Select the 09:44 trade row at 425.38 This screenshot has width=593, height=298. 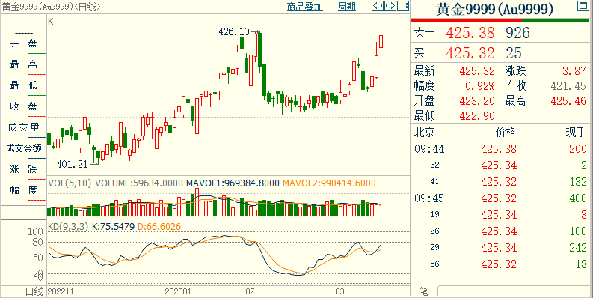coord(500,149)
